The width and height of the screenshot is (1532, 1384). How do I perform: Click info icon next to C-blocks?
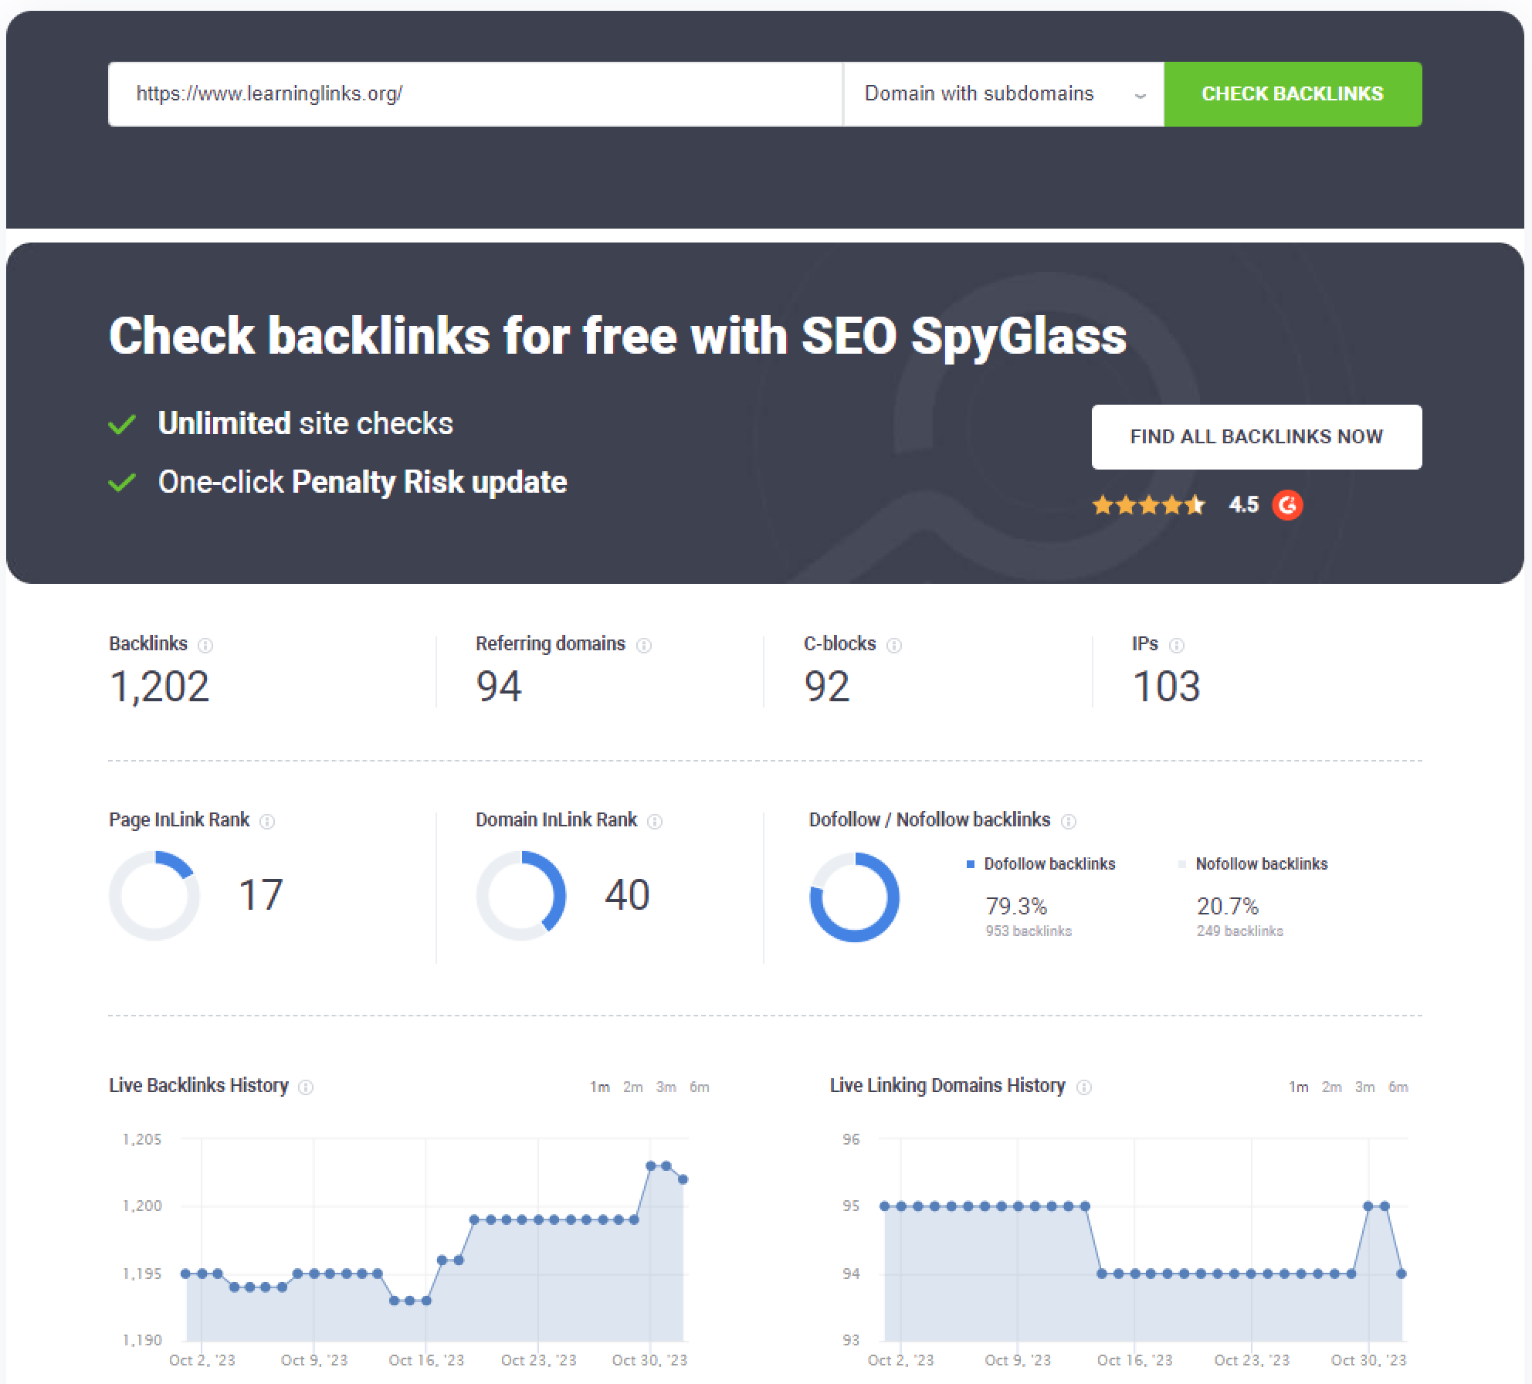point(893,645)
